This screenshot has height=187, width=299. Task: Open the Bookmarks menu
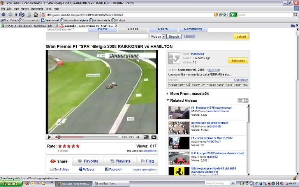[x=37, y=8]
